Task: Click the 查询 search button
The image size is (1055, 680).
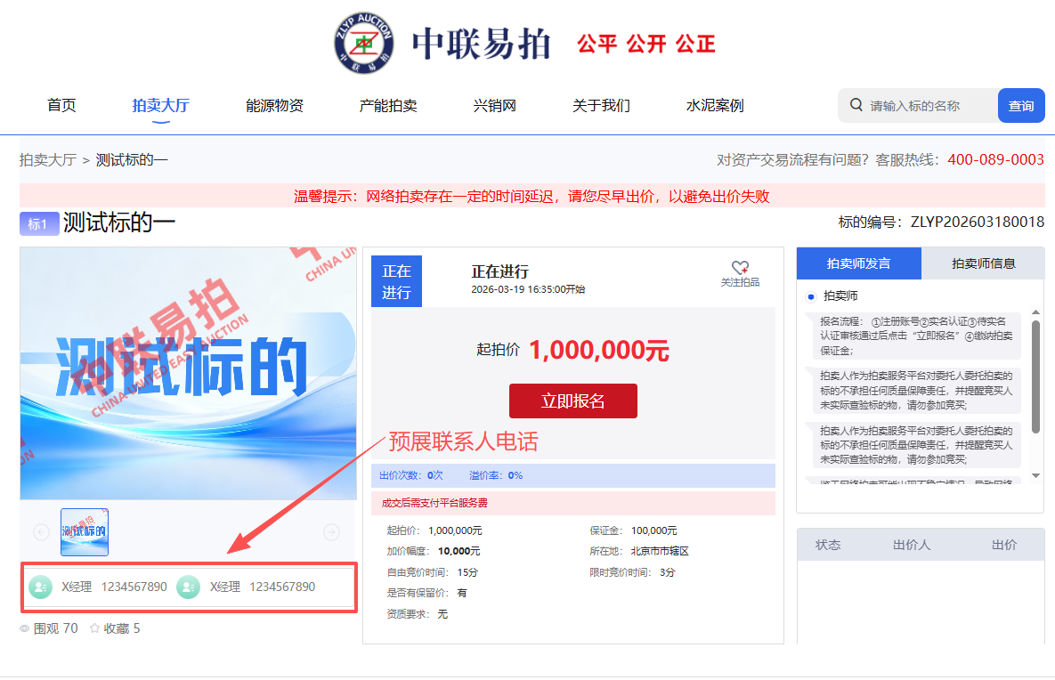Action: pyautogui.click(x=1020, y=106)
